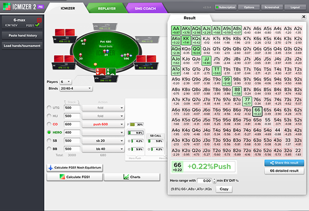Open the CO action dropdown push 600
309x211 pixels.
click(103, 124)
